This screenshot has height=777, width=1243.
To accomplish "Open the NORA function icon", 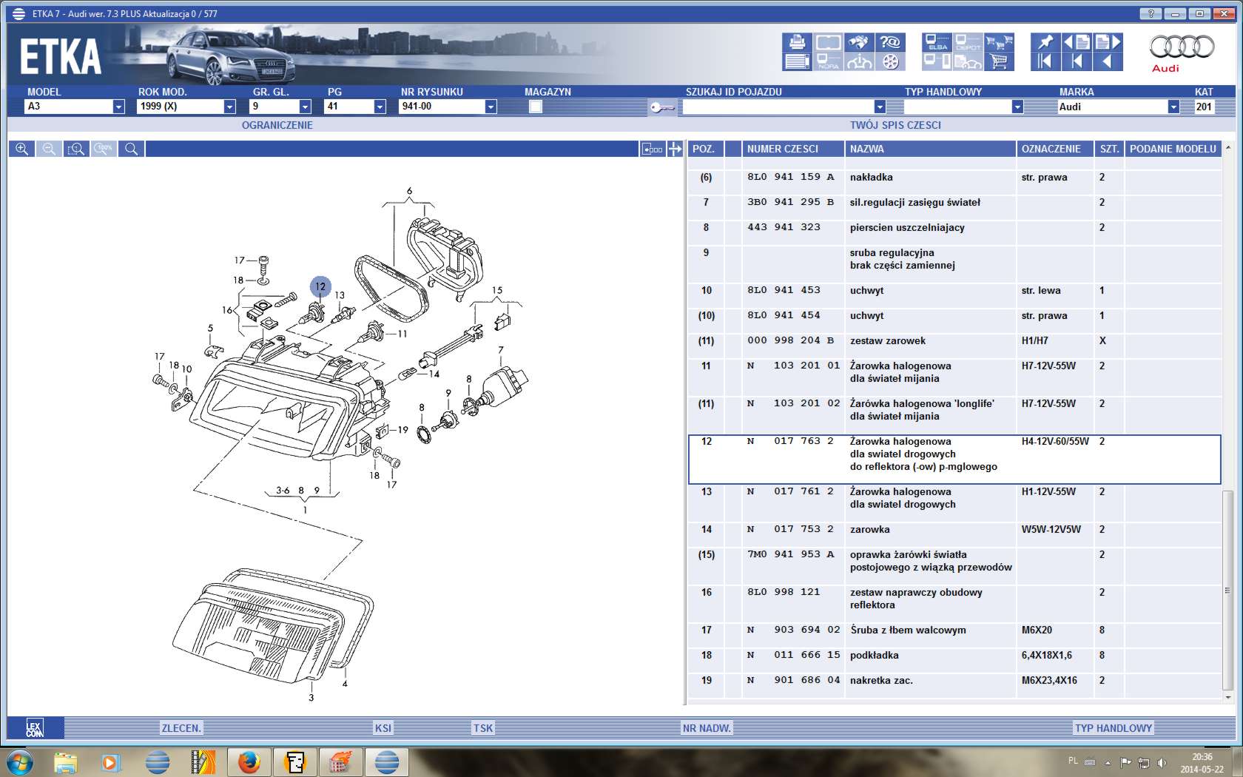I will click(828, 62).
